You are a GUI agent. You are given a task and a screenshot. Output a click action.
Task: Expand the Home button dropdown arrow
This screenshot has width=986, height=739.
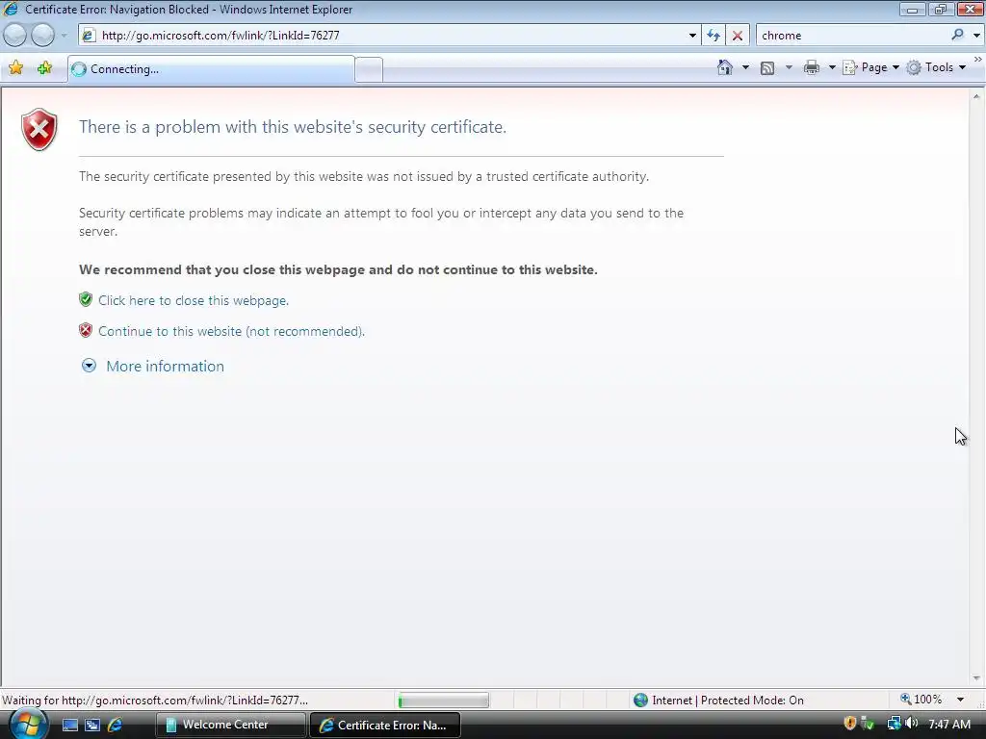tap(745, 67)
